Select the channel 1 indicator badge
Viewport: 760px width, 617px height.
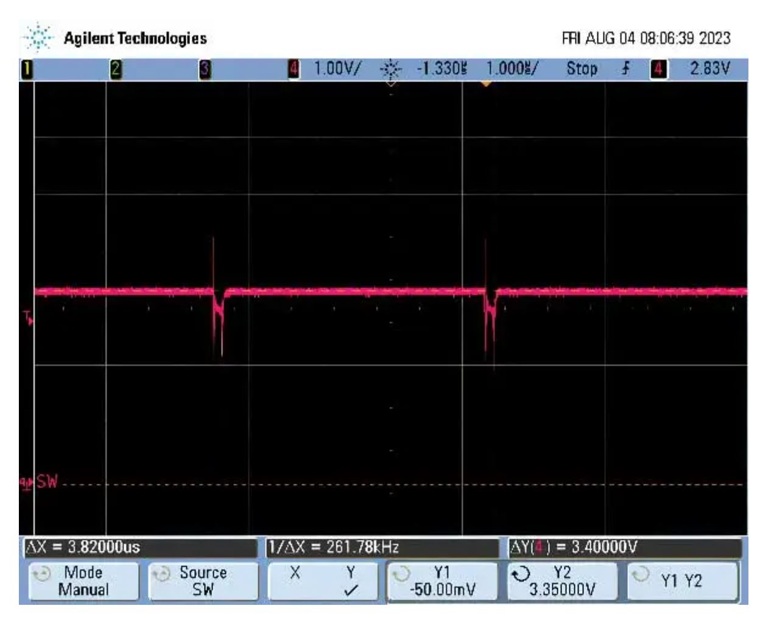(26, 69)
